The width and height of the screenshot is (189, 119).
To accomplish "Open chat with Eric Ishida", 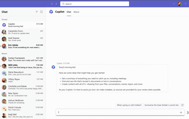I will (22, 46).
